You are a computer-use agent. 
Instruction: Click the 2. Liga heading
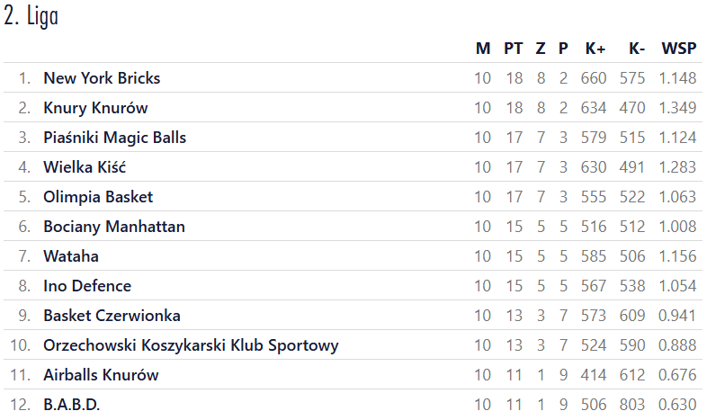click(x=31, y=16)
